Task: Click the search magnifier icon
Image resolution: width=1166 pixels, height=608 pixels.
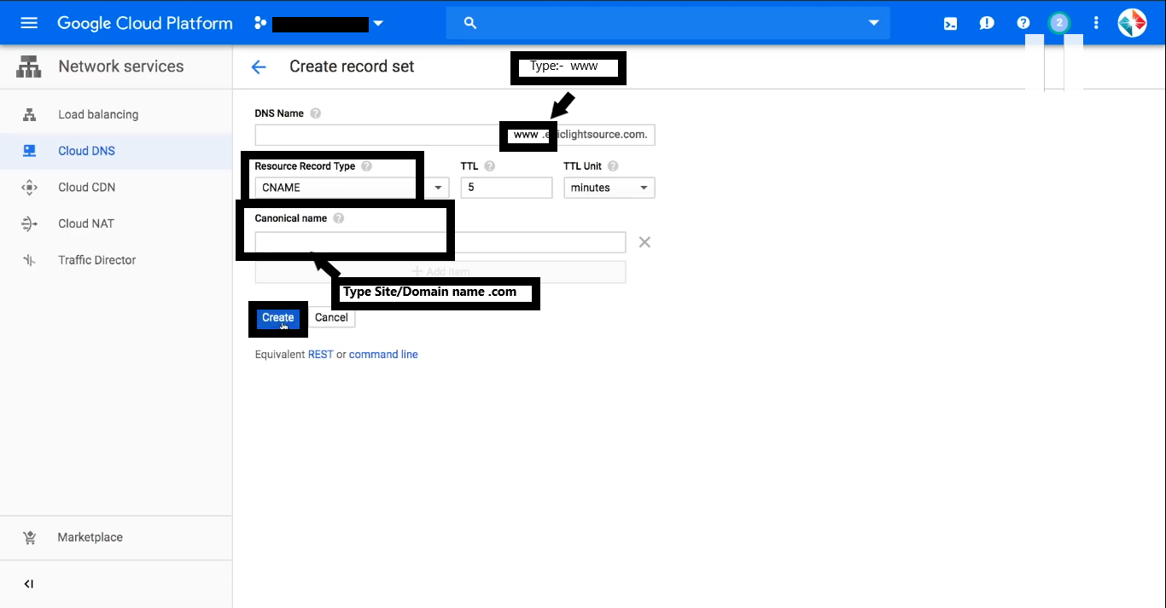Action: [470, 23]
